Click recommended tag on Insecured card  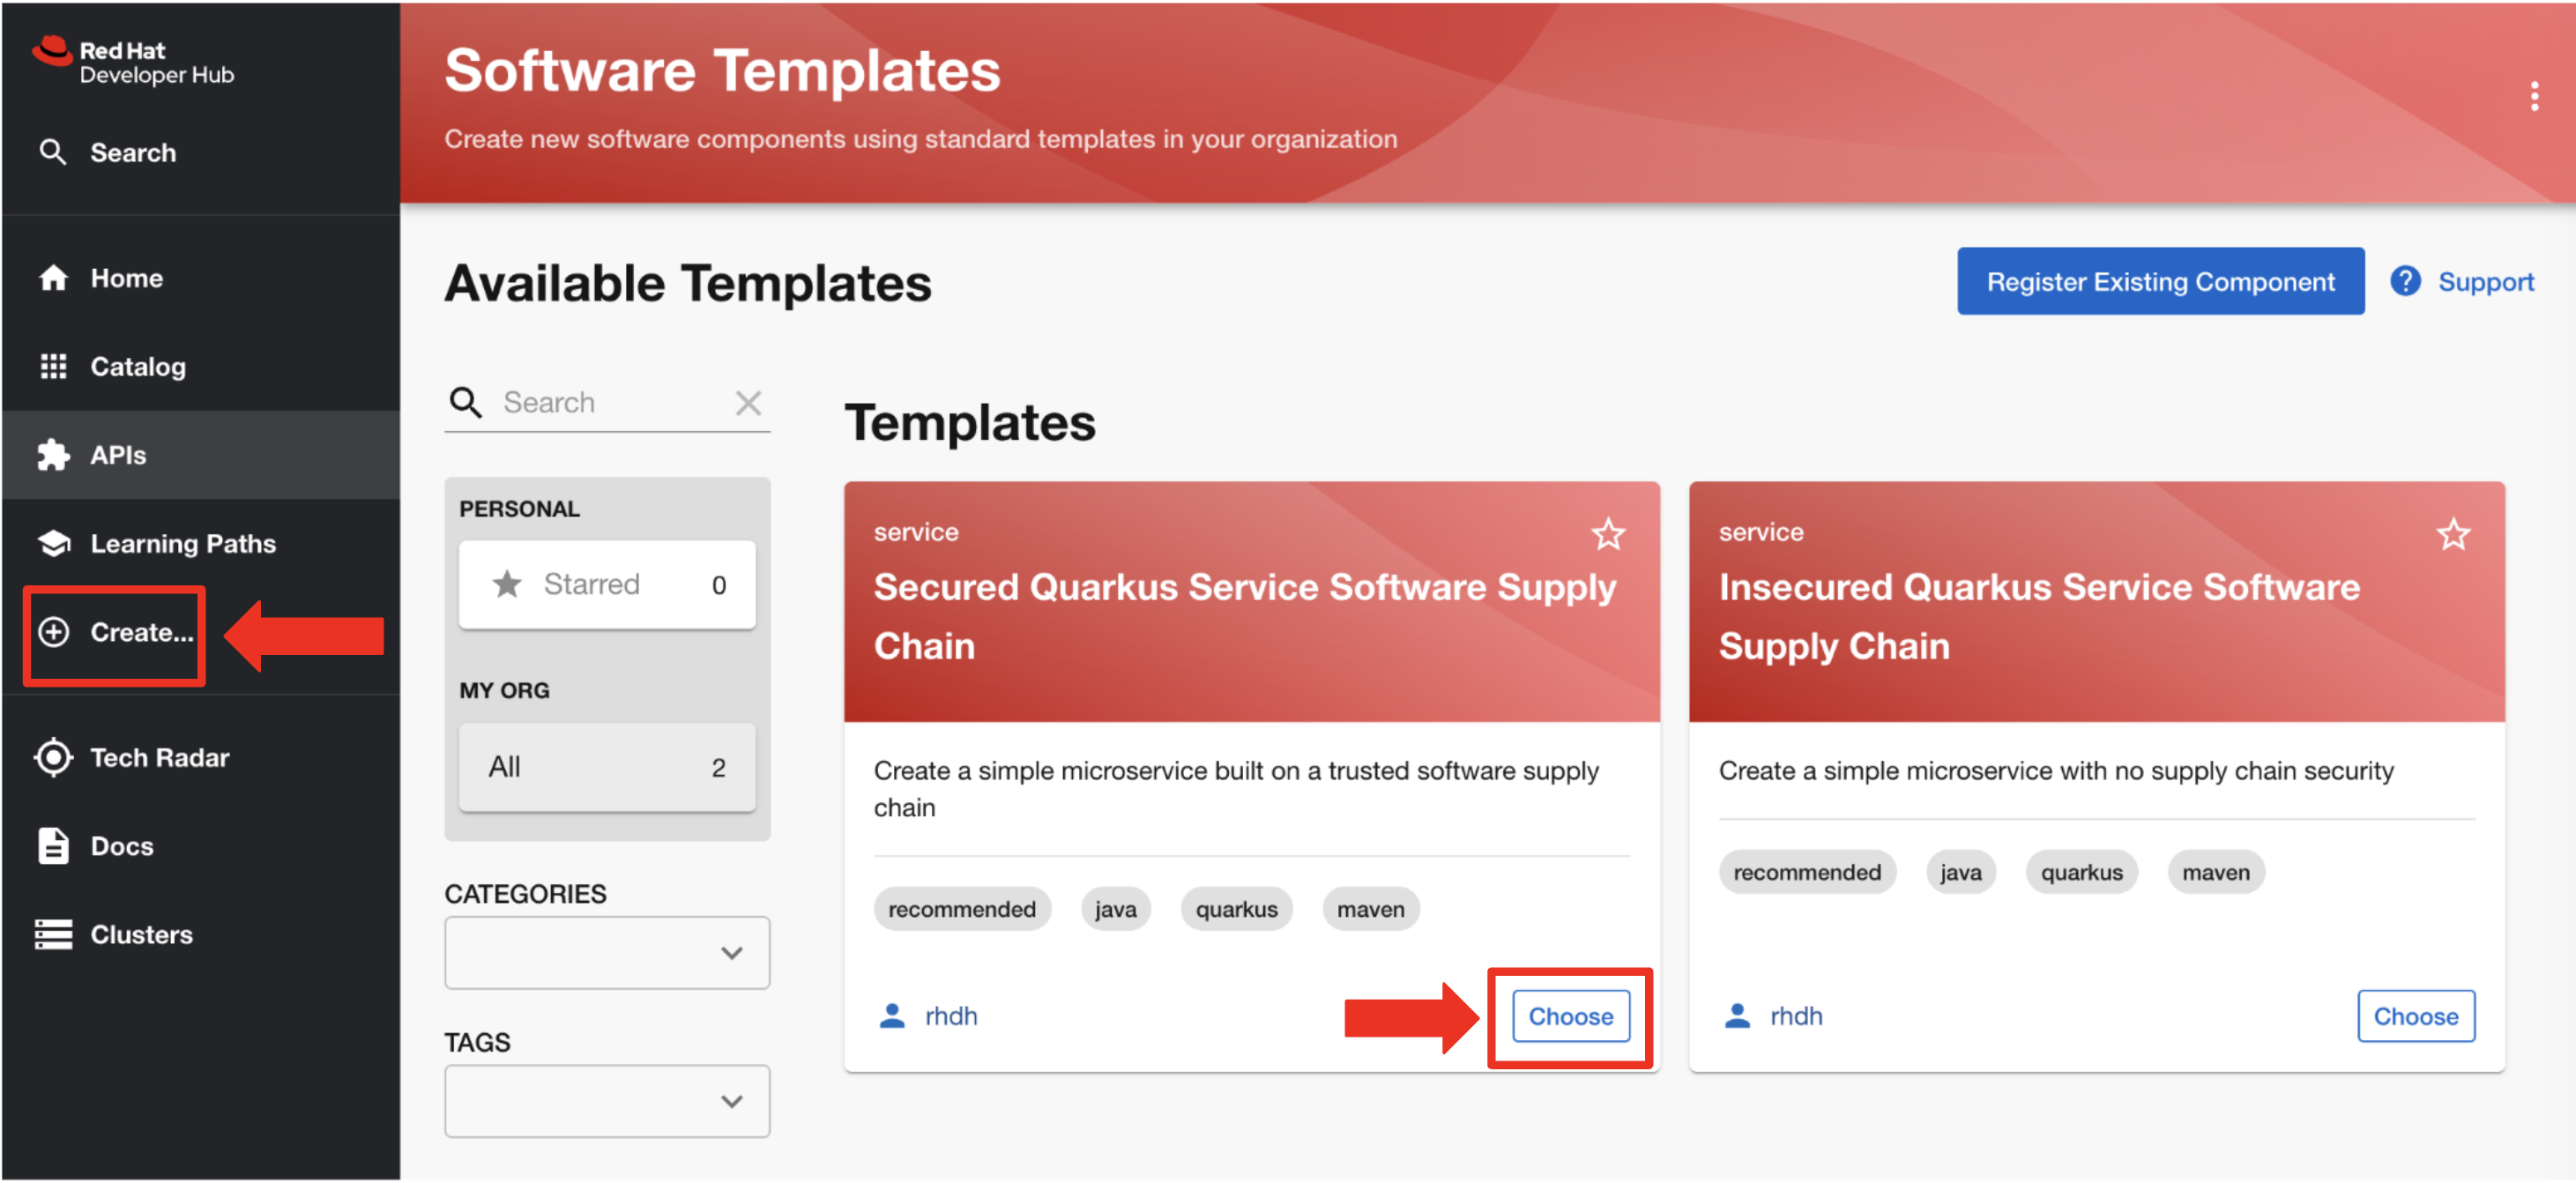[1807, 872]
